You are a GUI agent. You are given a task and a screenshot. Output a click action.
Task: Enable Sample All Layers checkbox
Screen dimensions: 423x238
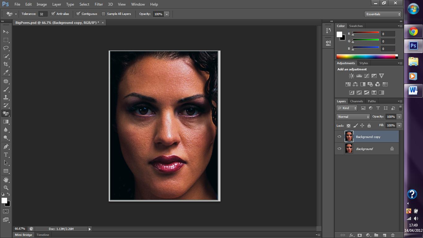coord(104,14)
